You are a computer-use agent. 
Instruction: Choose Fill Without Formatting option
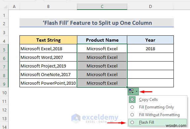[157, 115]
